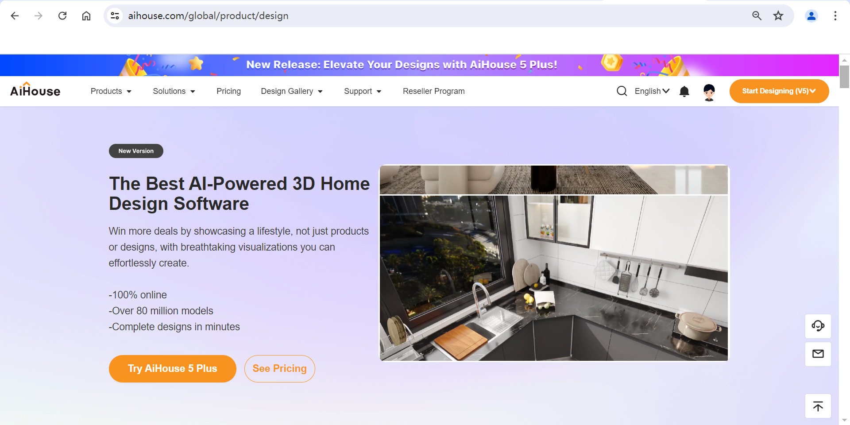Click the scrollbar up arrow
This screenshot has width=850, height=425.
point(844,59)
